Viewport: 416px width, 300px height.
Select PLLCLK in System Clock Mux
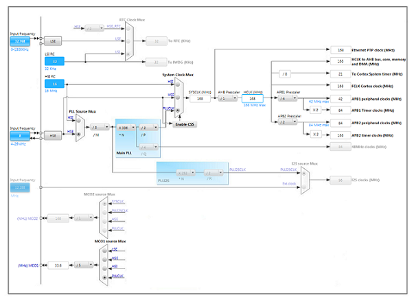point(178,110)
